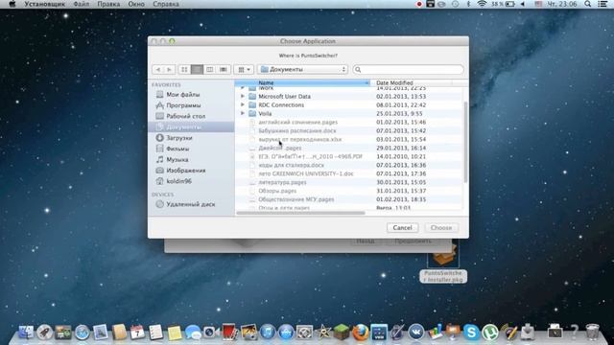
Task: Click the file list horizontal scrollbar
Action: pyautogui.click(x=300, y=213)
